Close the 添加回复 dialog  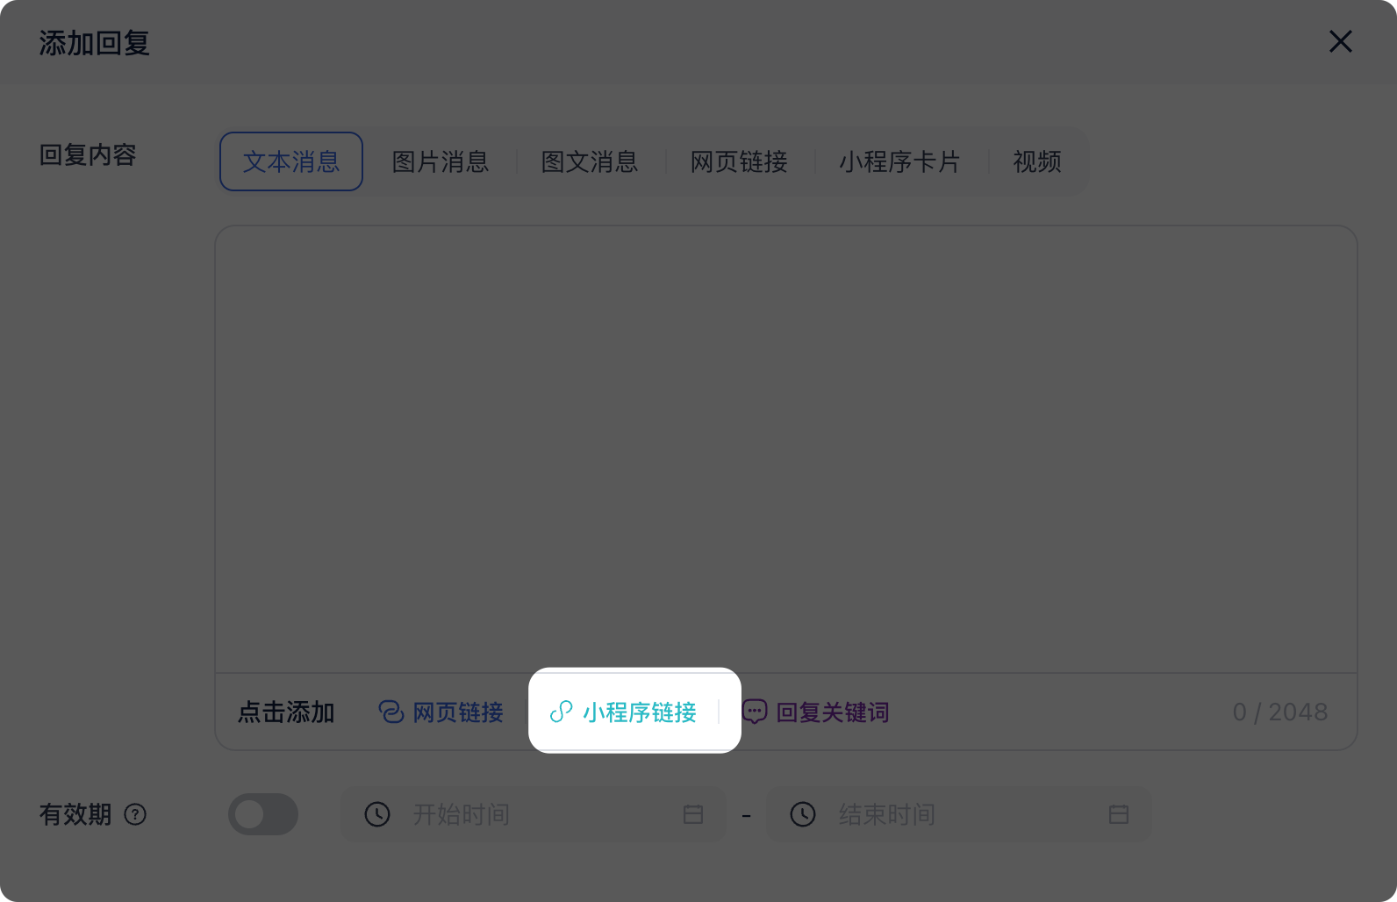point(1340,41)
